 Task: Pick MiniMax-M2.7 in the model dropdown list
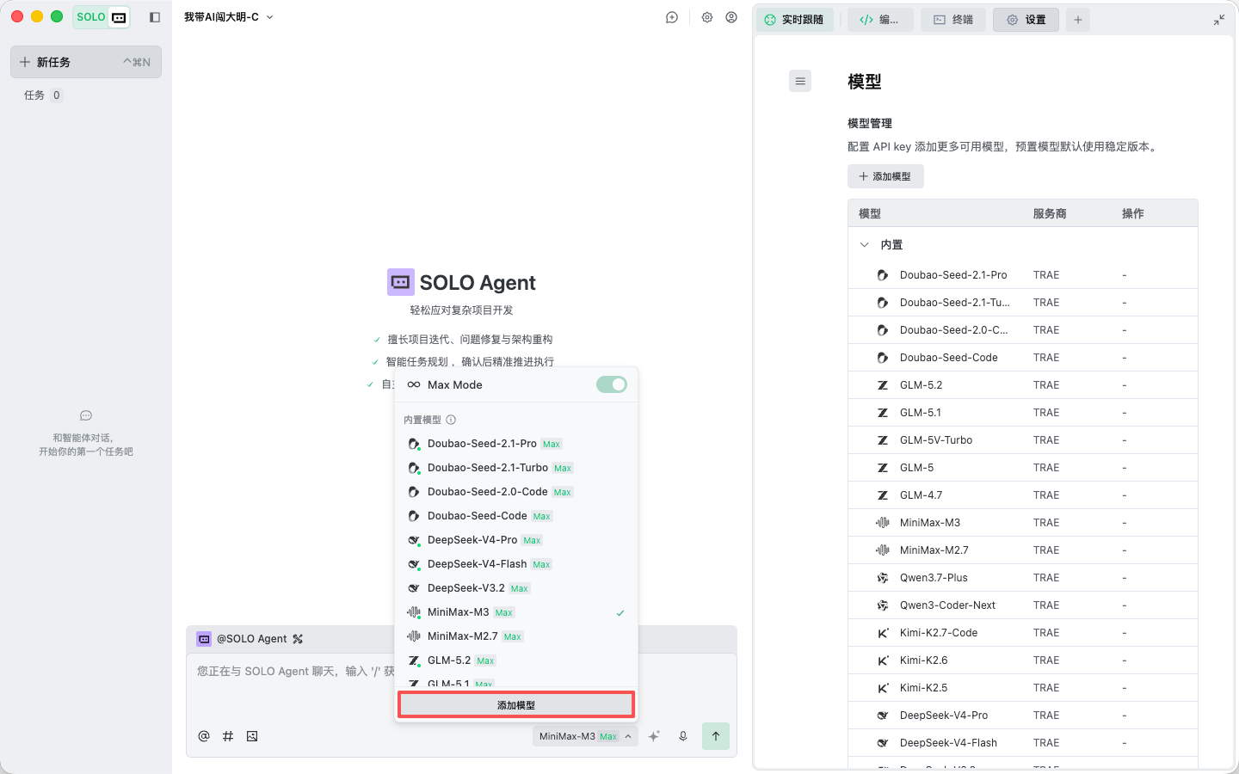tap(516, 636)
